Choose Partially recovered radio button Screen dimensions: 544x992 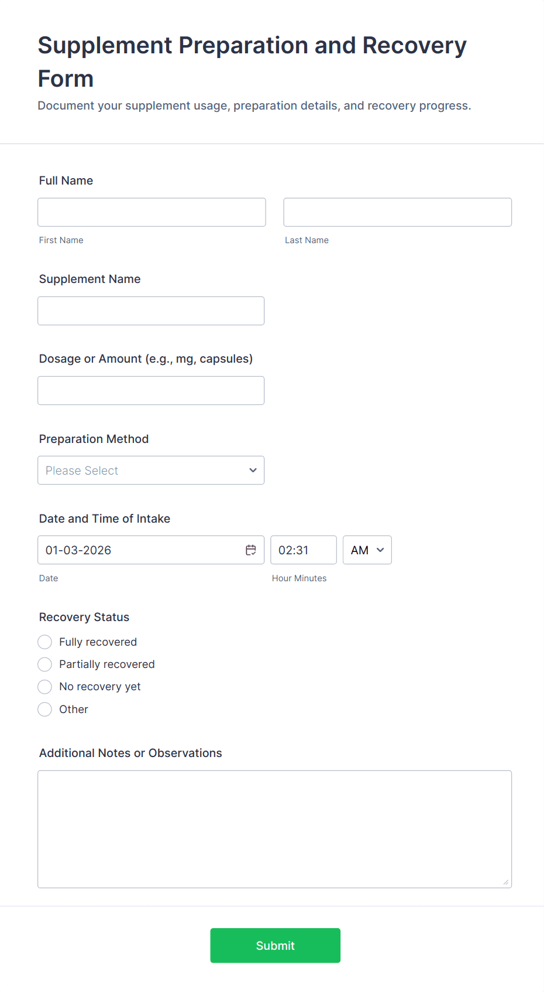click(x=45, y=664)
